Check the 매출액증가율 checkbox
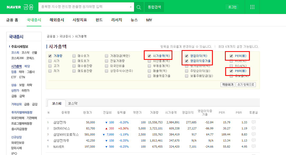 coord(149,76)
